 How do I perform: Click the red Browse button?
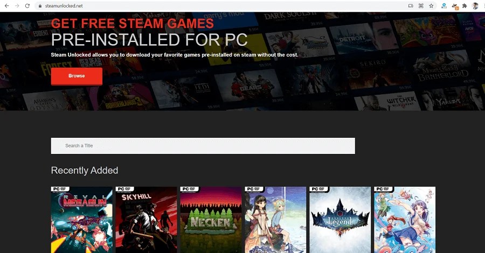coord(77,76)
